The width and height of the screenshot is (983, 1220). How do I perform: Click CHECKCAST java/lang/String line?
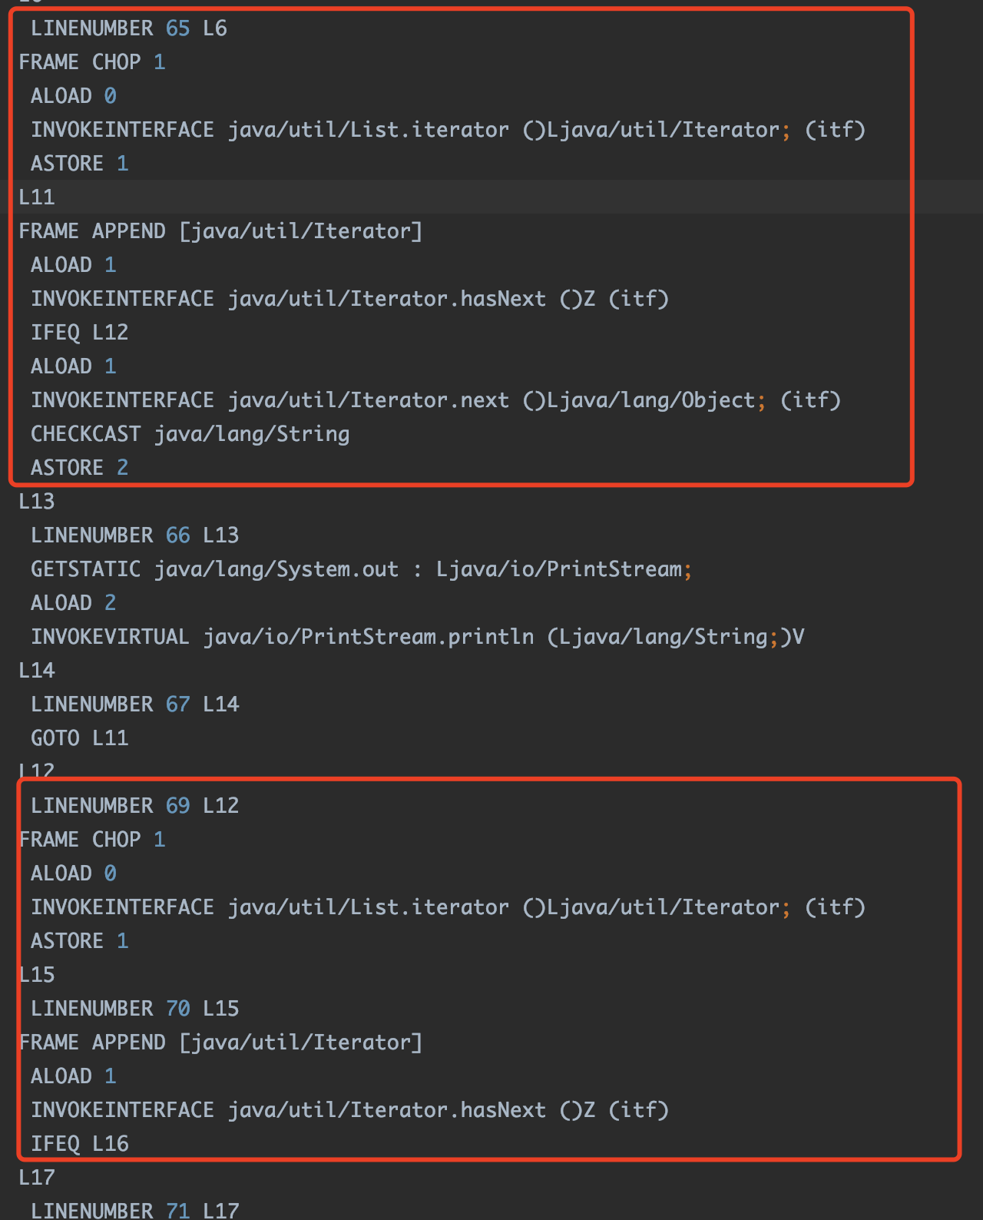[190, 434]
